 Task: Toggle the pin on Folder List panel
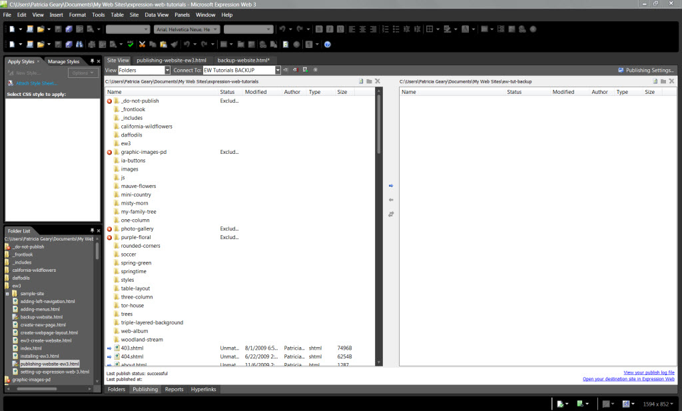coord(92,230)
